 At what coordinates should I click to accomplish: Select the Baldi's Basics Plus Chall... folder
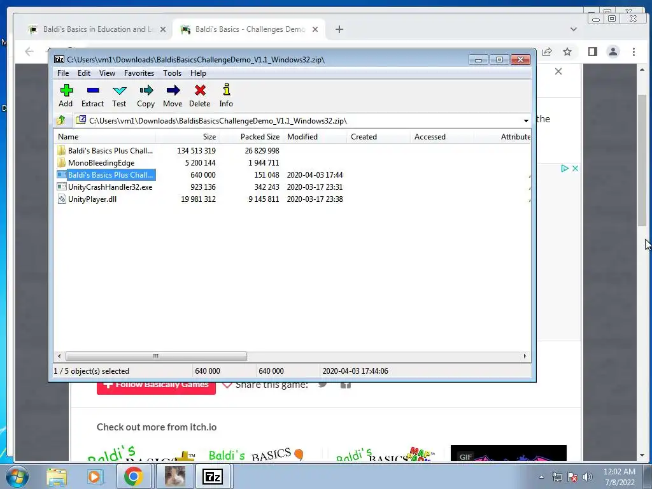pyautogui.click(x=106, y=150)
